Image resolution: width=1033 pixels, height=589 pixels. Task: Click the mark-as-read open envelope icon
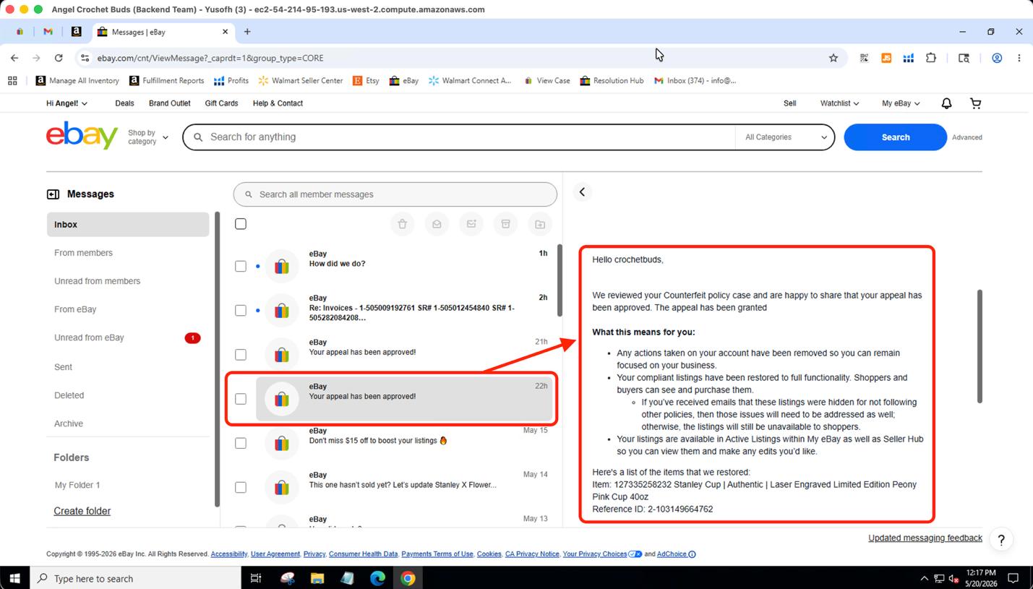click(x=437, y=224)
